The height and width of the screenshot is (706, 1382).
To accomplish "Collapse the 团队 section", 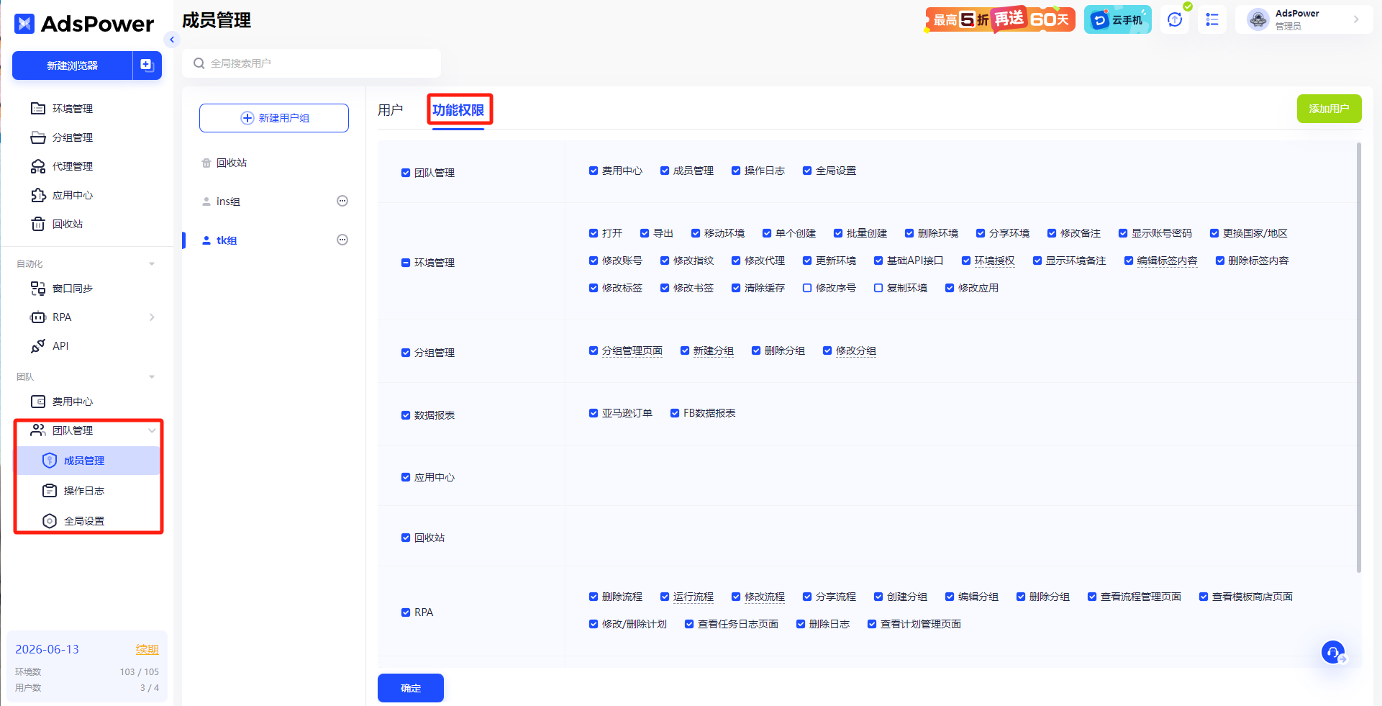I will [152, 377].
